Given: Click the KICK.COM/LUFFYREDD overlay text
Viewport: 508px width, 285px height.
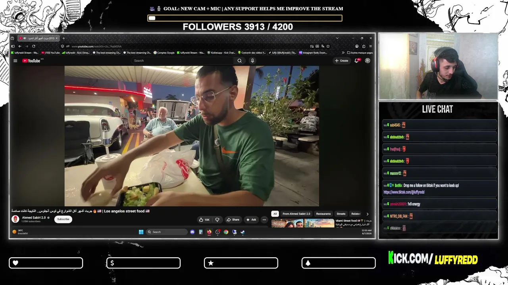Looking at the screenshot, I should coord(433,259).
